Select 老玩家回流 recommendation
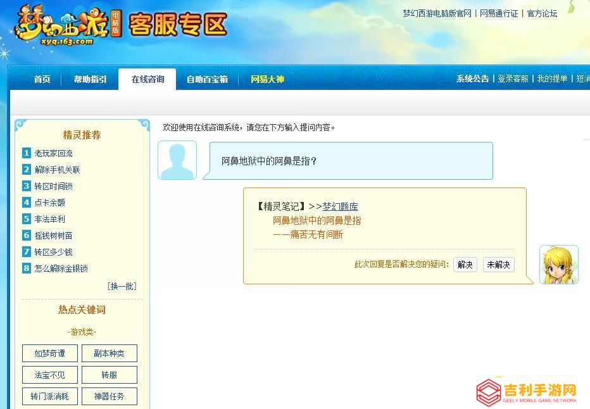590x409 pixels. (x=53, y=153)
